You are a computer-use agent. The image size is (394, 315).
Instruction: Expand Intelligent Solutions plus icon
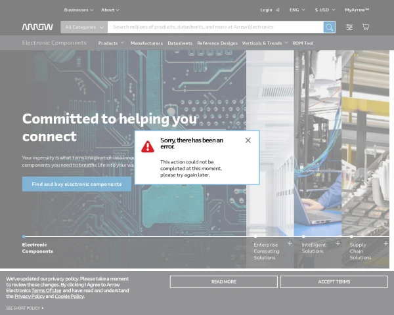(338, 243)
